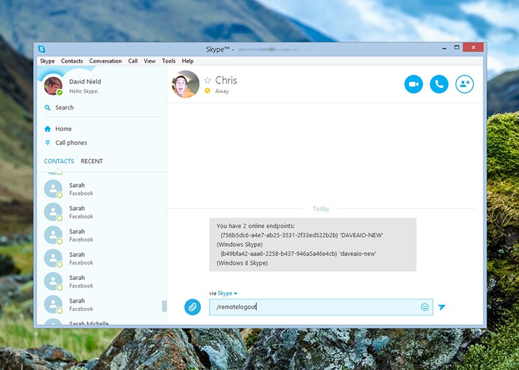Minimize the Skype window
519x370 pixels.
(x=444, y=48)
